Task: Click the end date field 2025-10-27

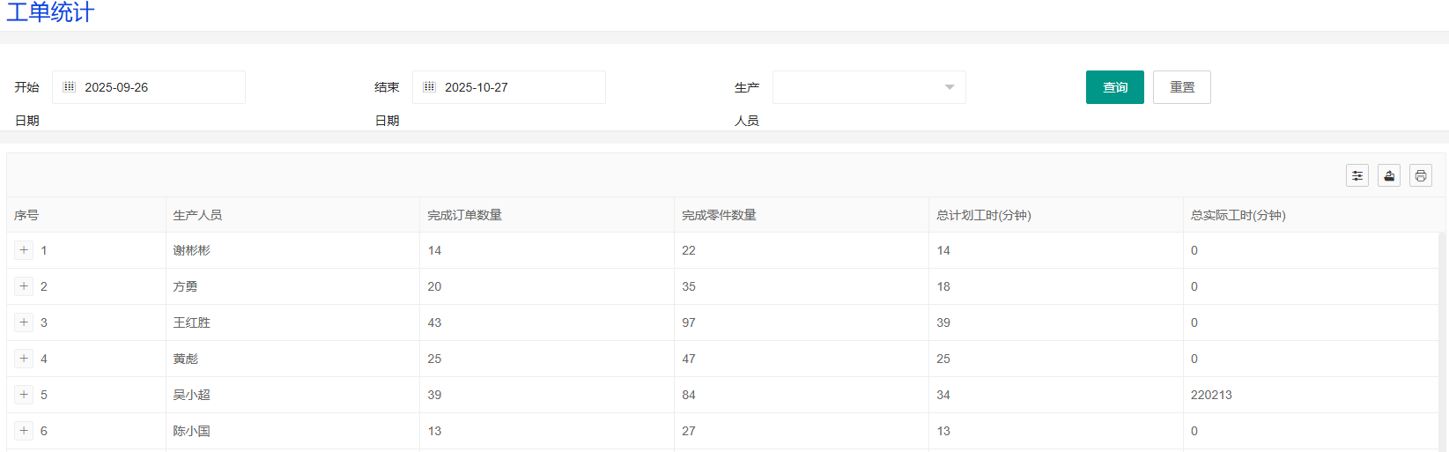Action: pyautogui.click(x=509, y=87)
